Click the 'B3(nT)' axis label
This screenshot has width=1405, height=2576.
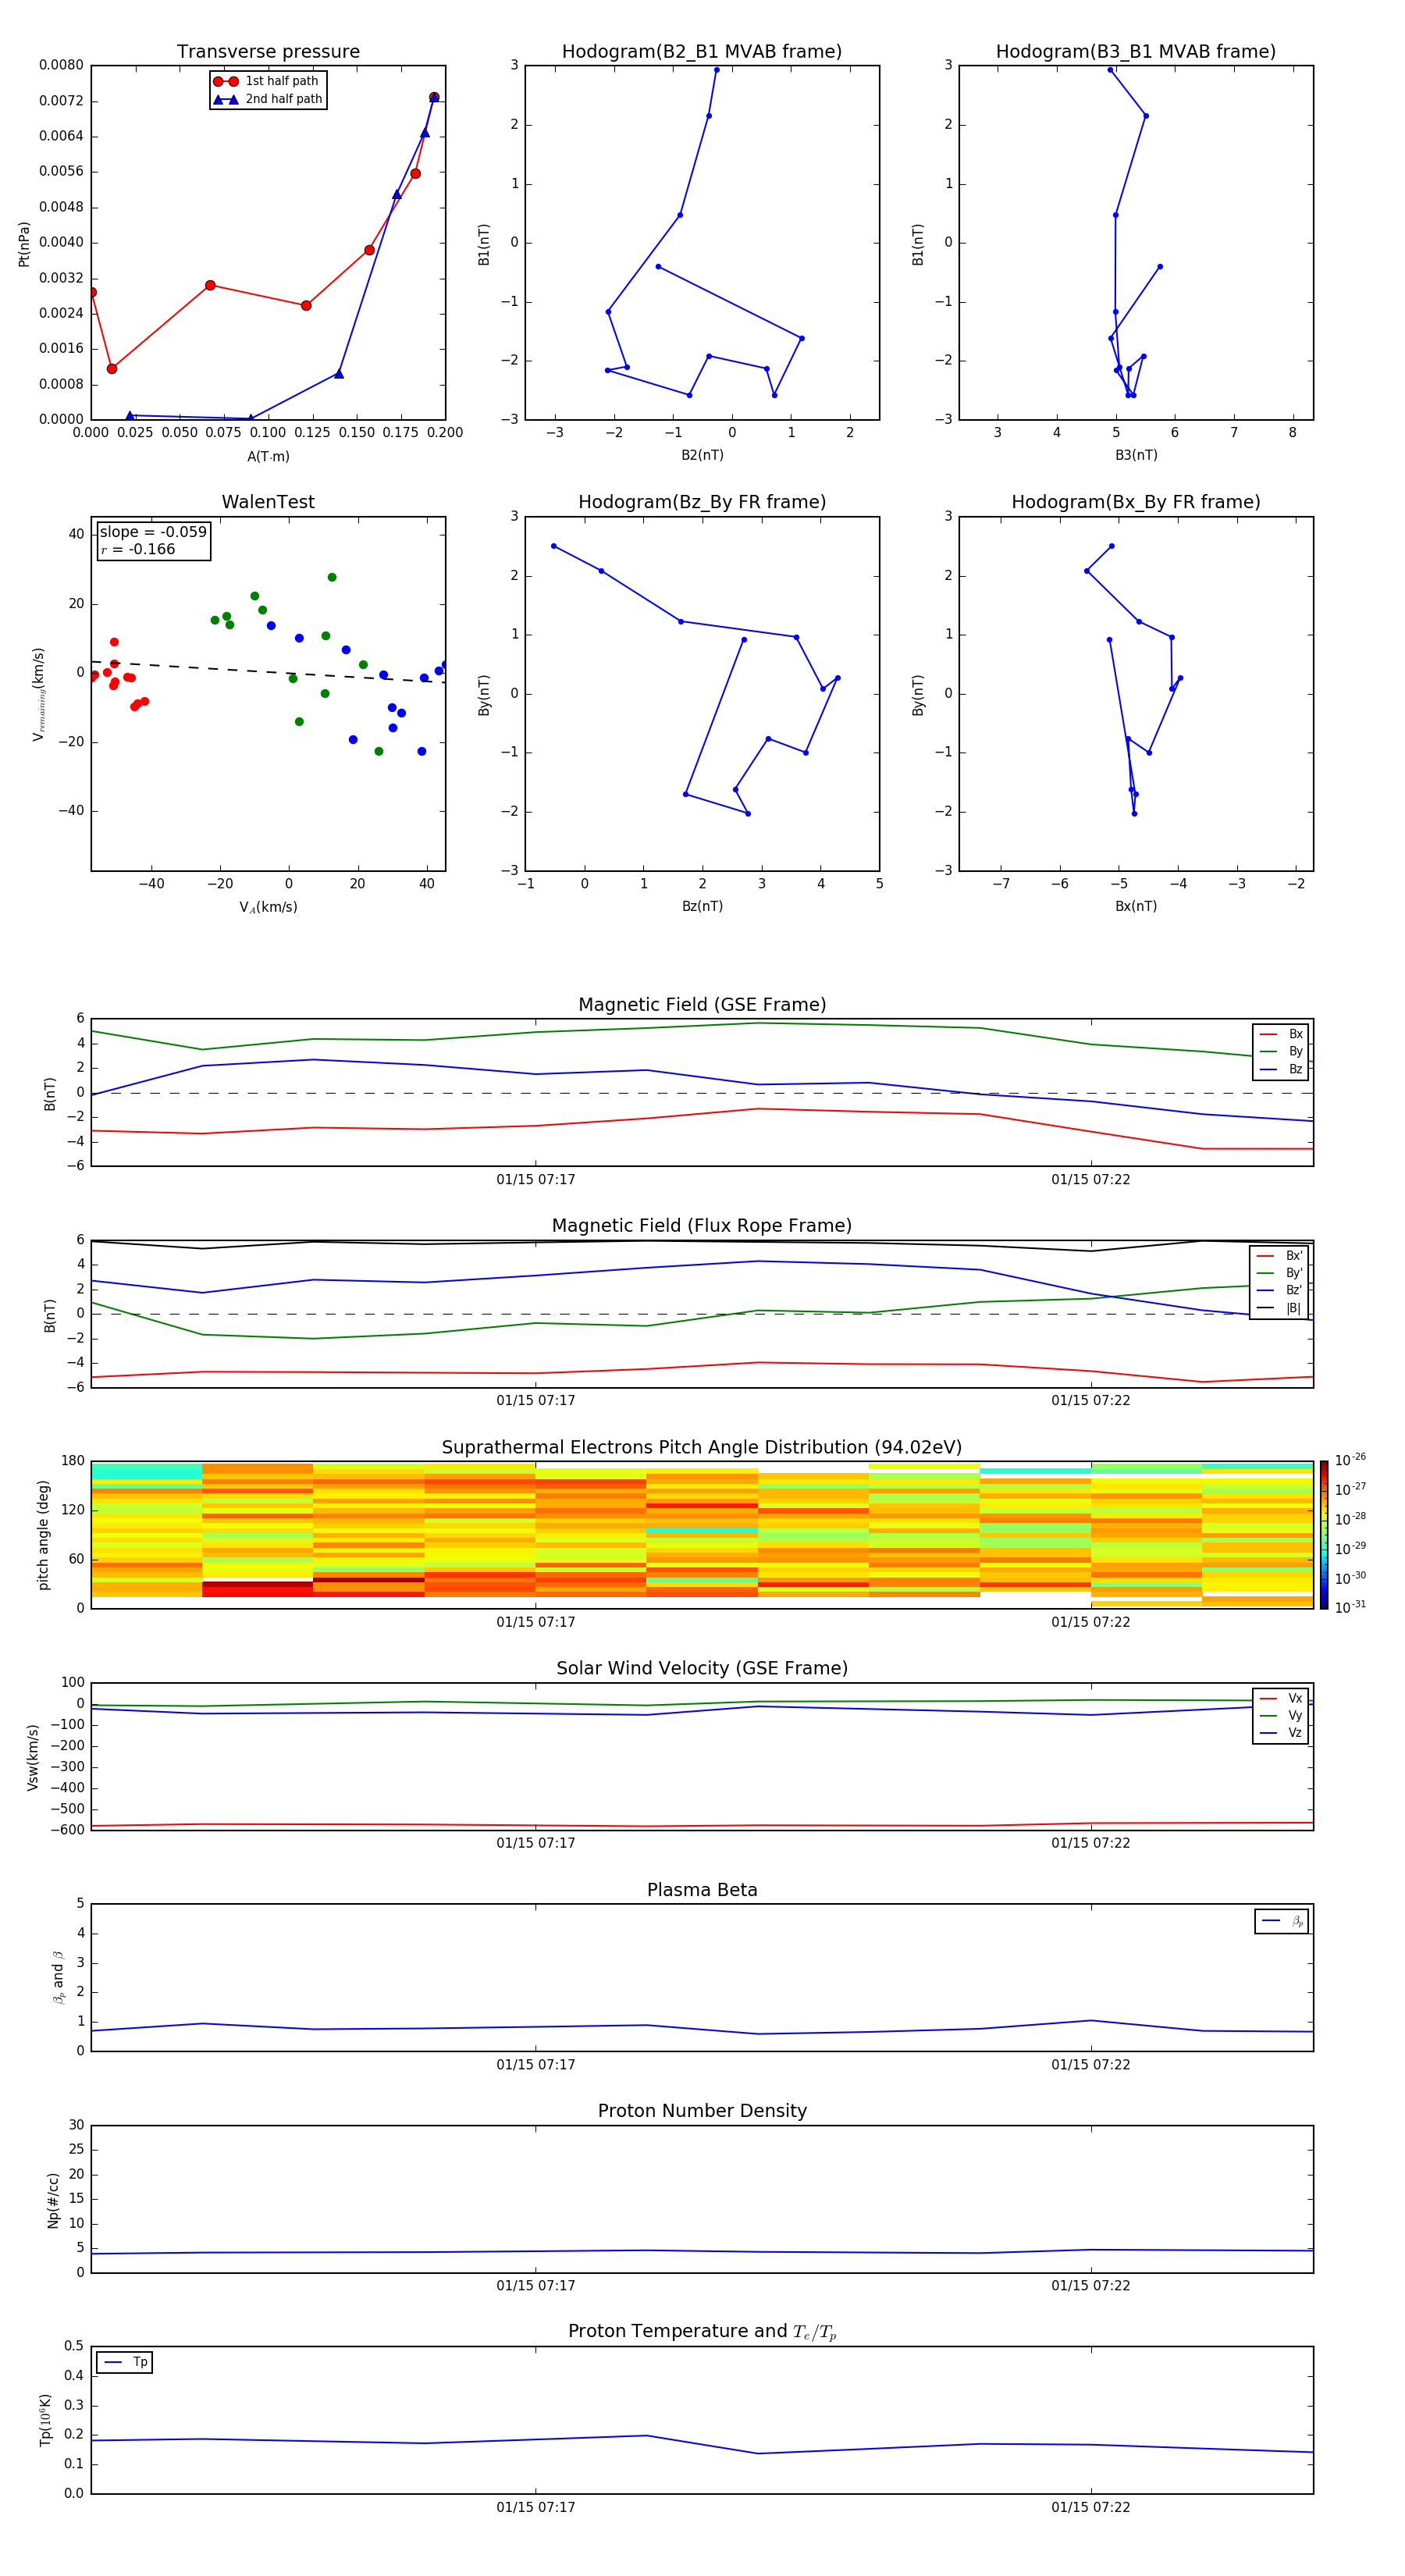click(x=1136, y=455)
